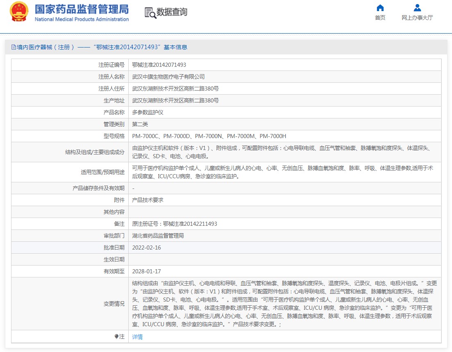The height and width of the screenshot is (352, 452).
Task: Open the 首页 home icon
Action: click(380, 8)
